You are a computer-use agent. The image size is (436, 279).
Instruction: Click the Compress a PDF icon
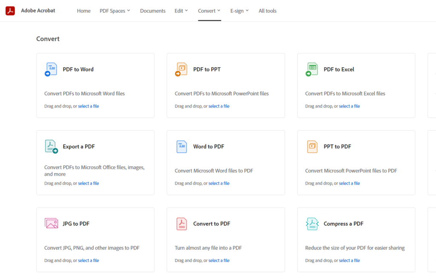[x=312, y=224]
